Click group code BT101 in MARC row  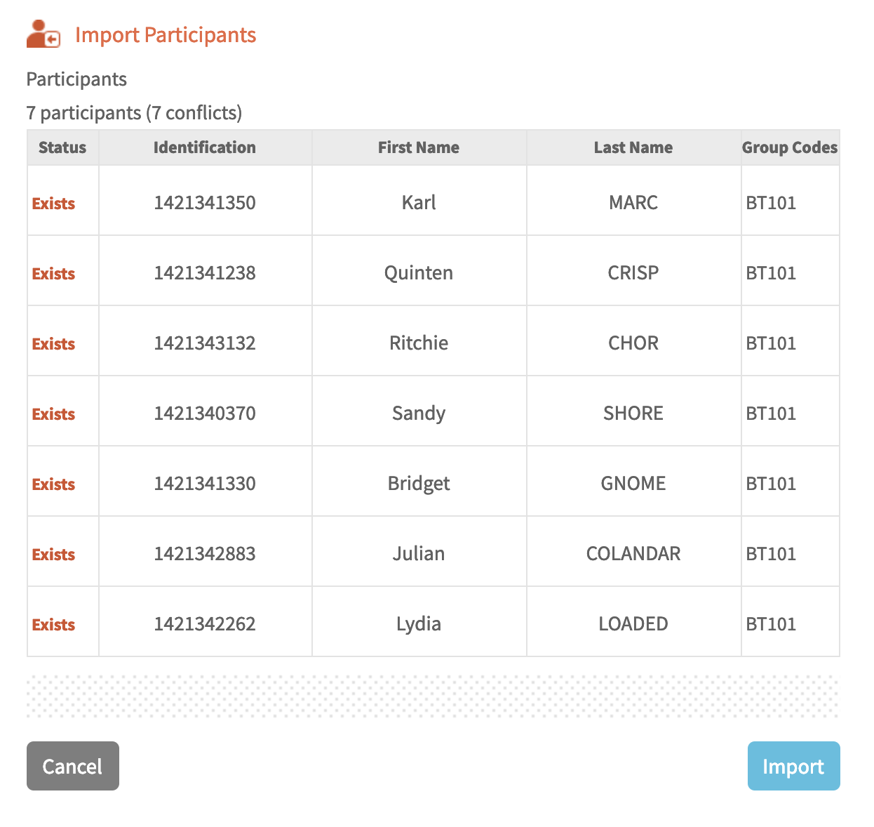771,204
